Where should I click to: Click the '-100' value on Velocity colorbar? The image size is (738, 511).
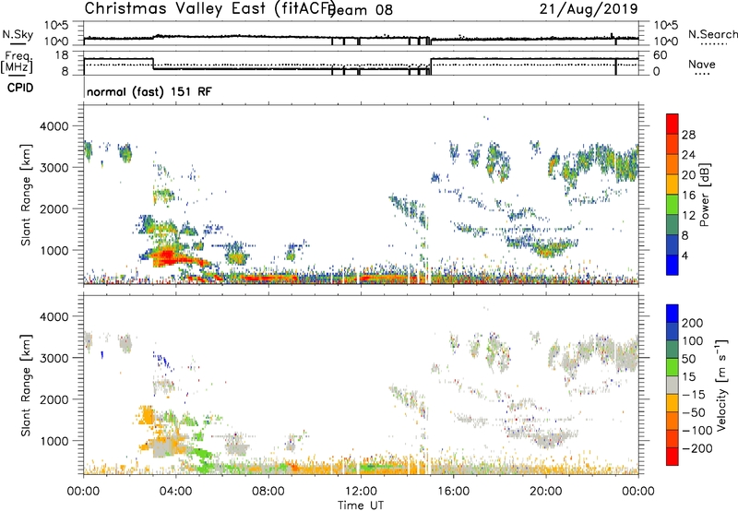click(697, 431)
